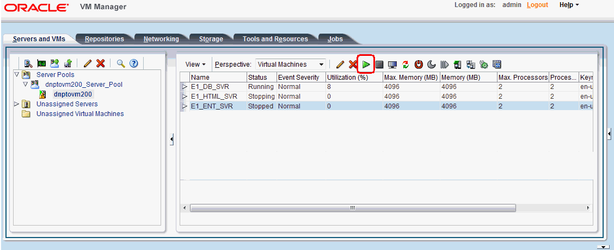
Task: Click the Max. Memory (MB) column header
Action: tap(411, 77)
